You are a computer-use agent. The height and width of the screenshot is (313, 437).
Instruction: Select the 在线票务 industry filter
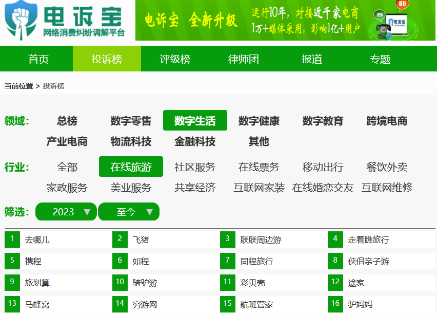tap(259, 167)
